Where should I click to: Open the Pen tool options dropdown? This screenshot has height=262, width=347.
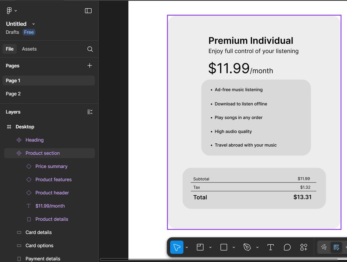pyautogui.click(x=257, y=247)
